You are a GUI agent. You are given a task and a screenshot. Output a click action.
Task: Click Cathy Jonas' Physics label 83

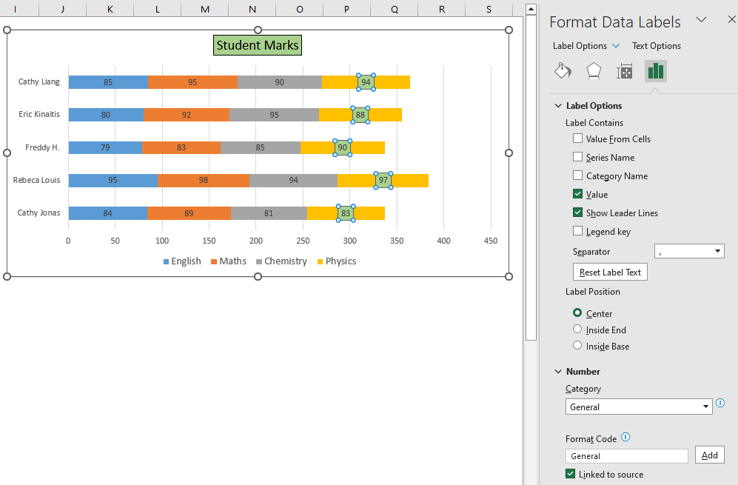click(346, 213)
